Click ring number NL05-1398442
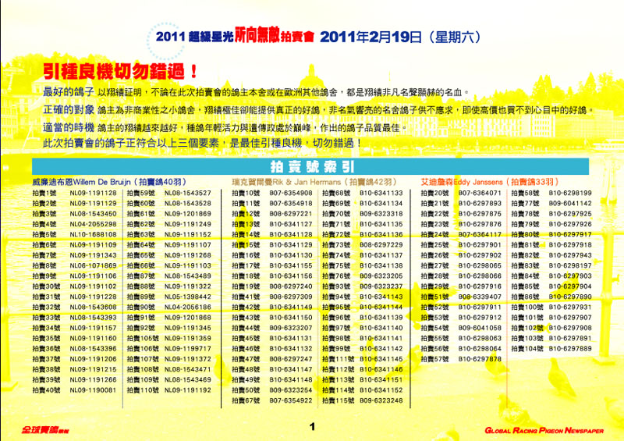The image size is (624, 441). tap(188, 297)
